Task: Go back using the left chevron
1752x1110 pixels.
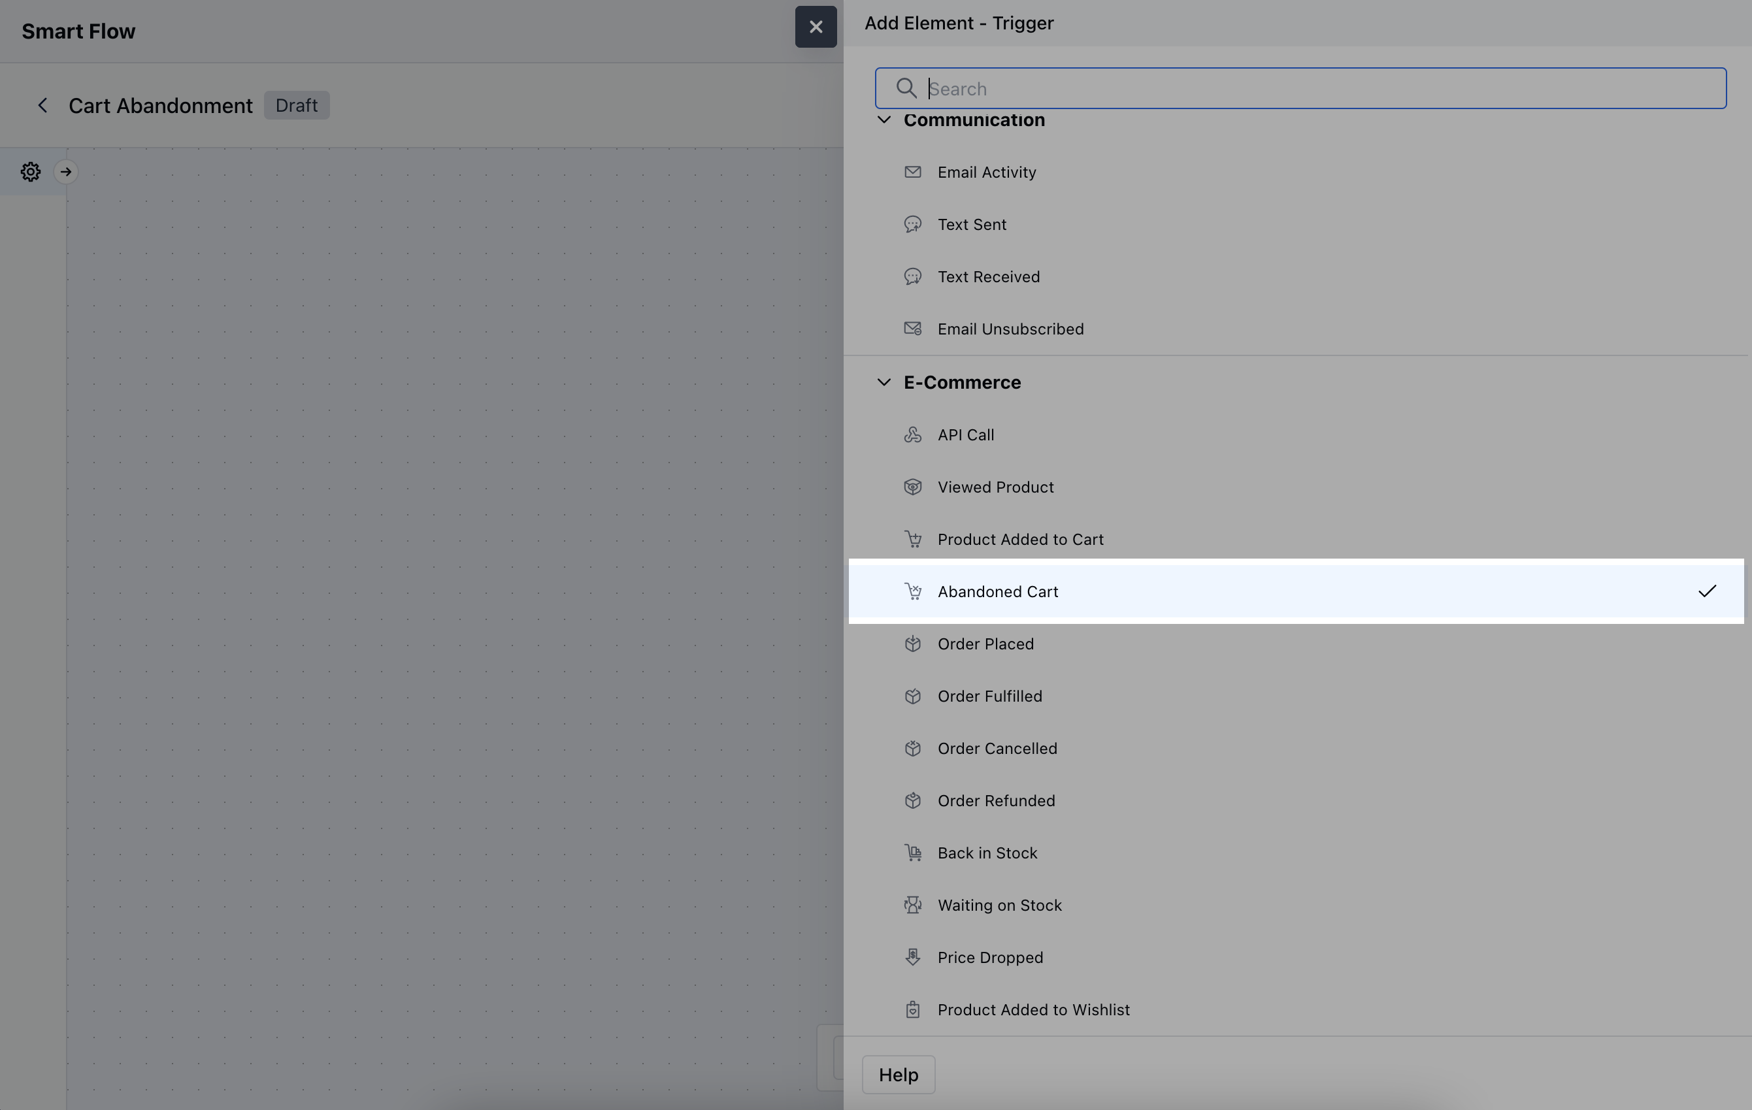Action: coord(43,105)
